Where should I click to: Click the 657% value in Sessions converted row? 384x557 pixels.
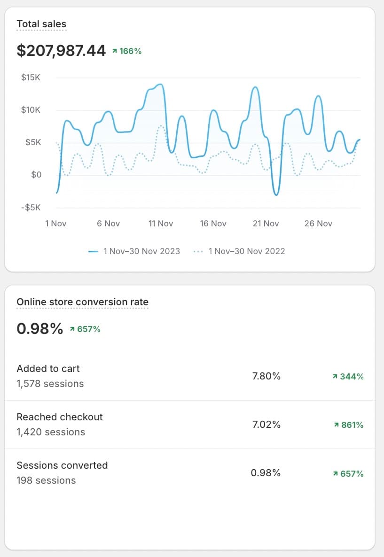(352, 473)
